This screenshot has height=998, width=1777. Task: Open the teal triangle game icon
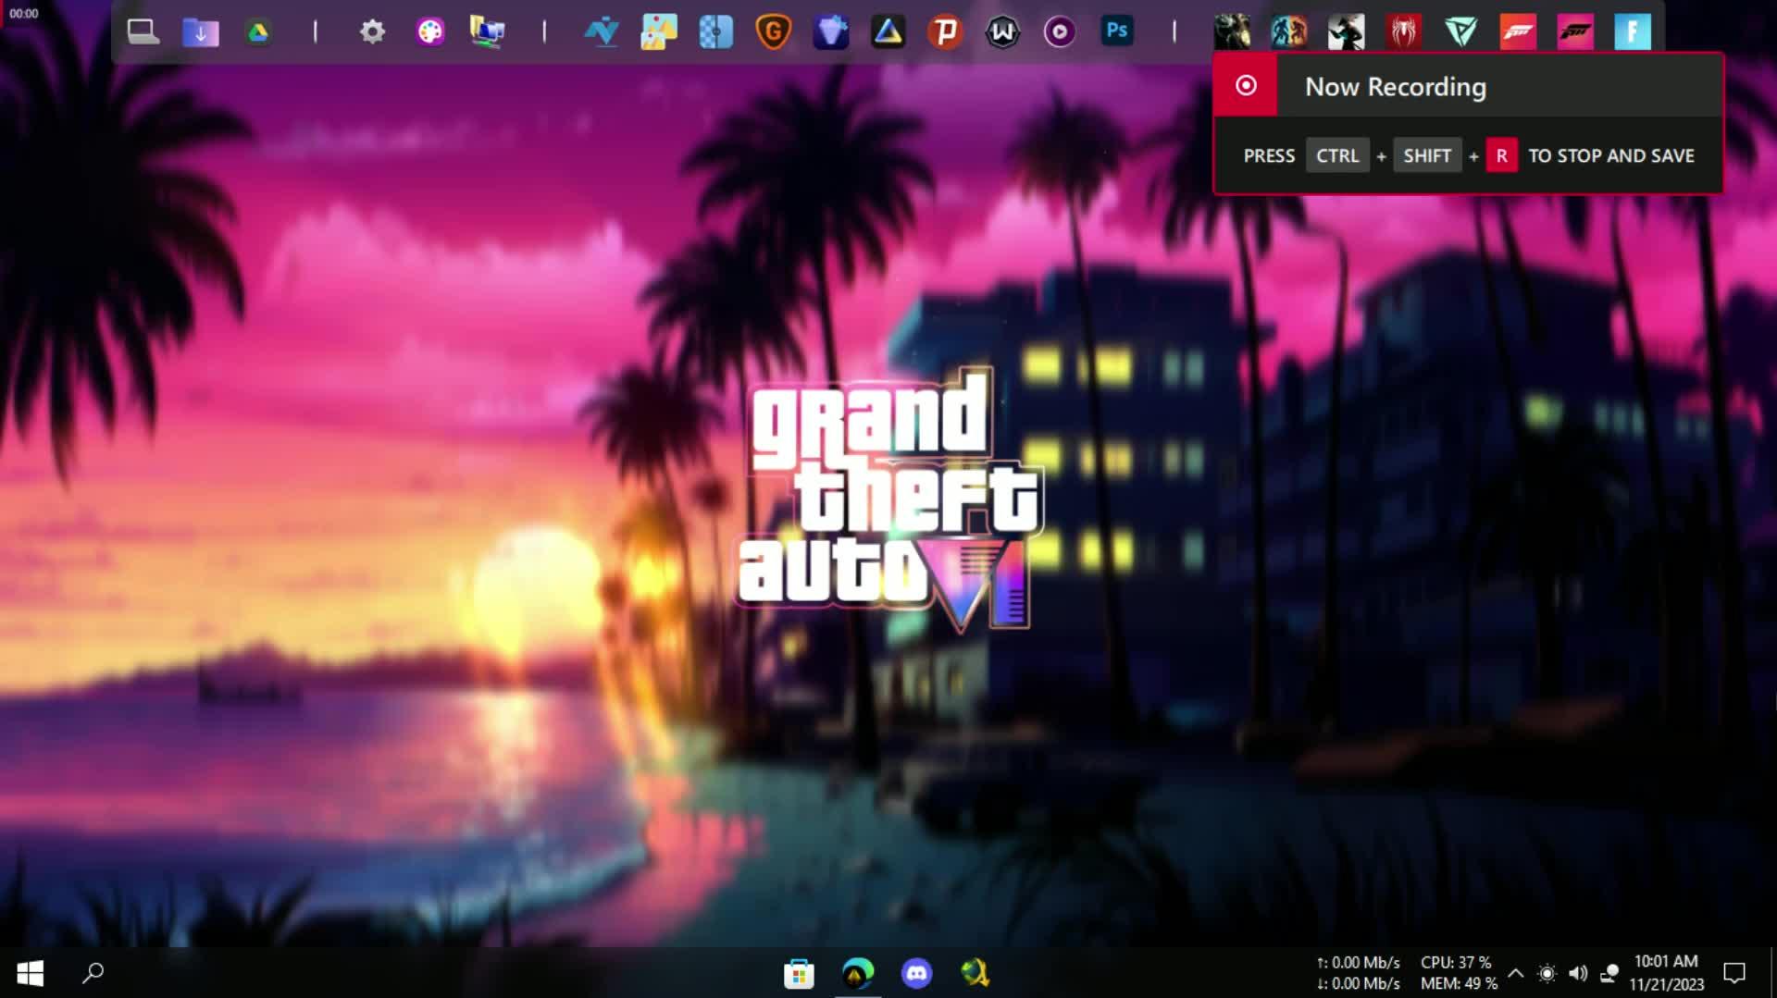[1460, 32]
